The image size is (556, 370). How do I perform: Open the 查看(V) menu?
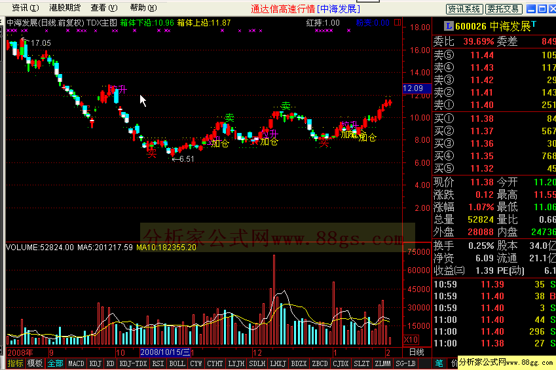click(x=104, y=7)
